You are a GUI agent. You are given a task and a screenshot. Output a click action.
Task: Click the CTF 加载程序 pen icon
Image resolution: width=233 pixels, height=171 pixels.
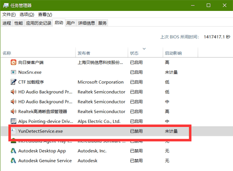coord(13,82)
